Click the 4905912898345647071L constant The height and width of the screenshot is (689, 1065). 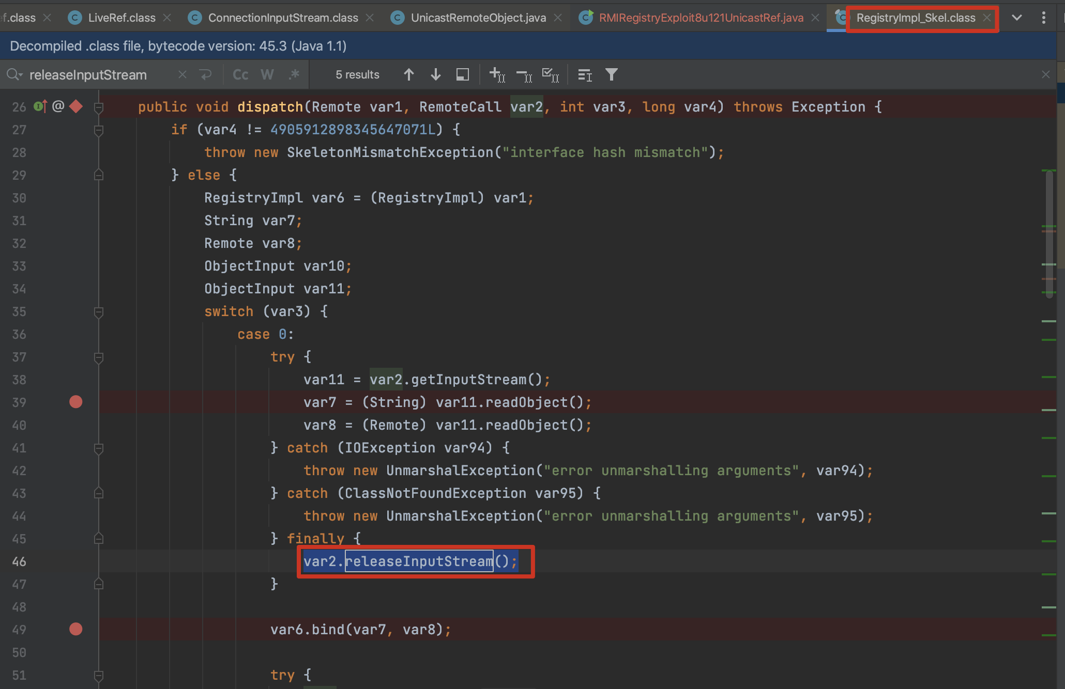tap(353, 130)
